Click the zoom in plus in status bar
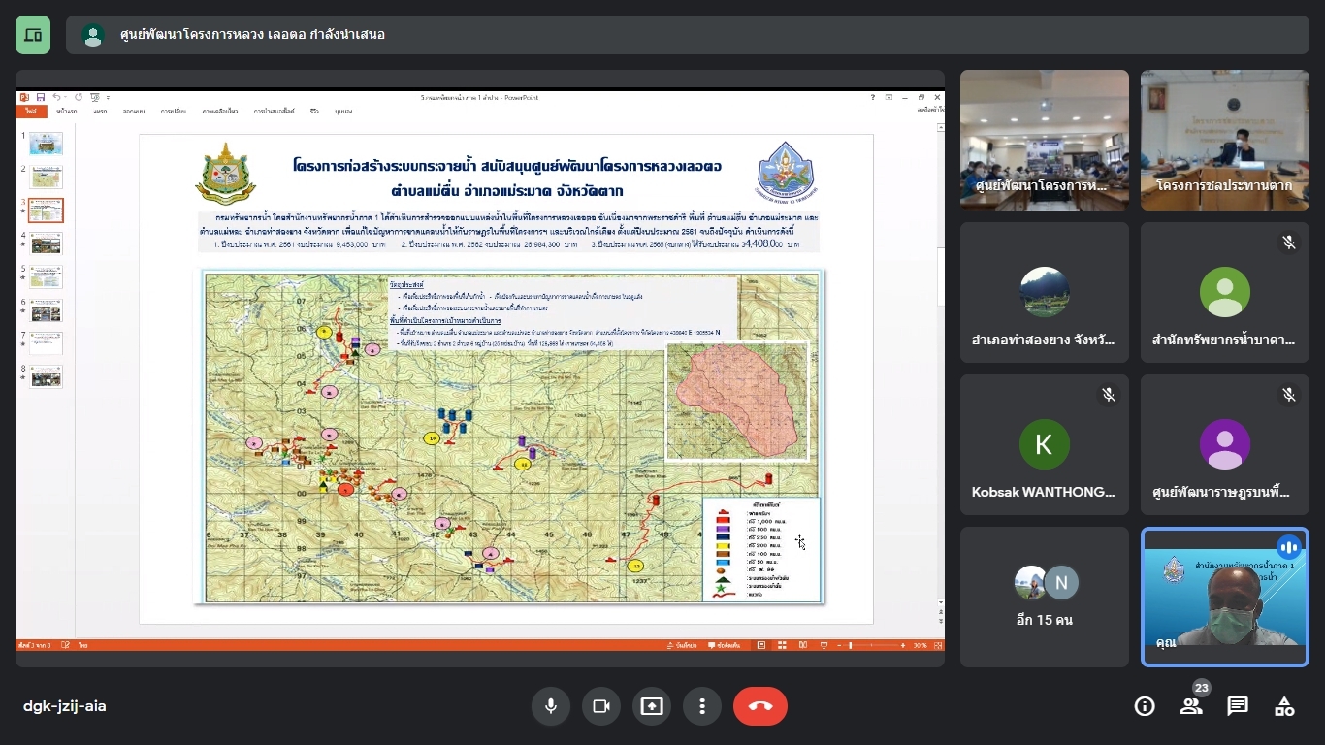This screenshot has height=745, width=1325. tap(902, 645)
